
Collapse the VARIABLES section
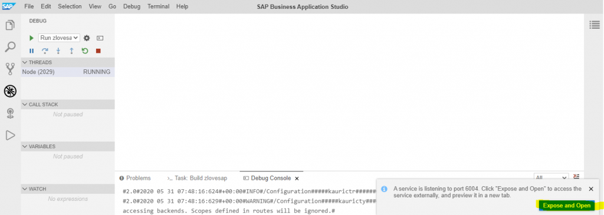click(68, 146)
